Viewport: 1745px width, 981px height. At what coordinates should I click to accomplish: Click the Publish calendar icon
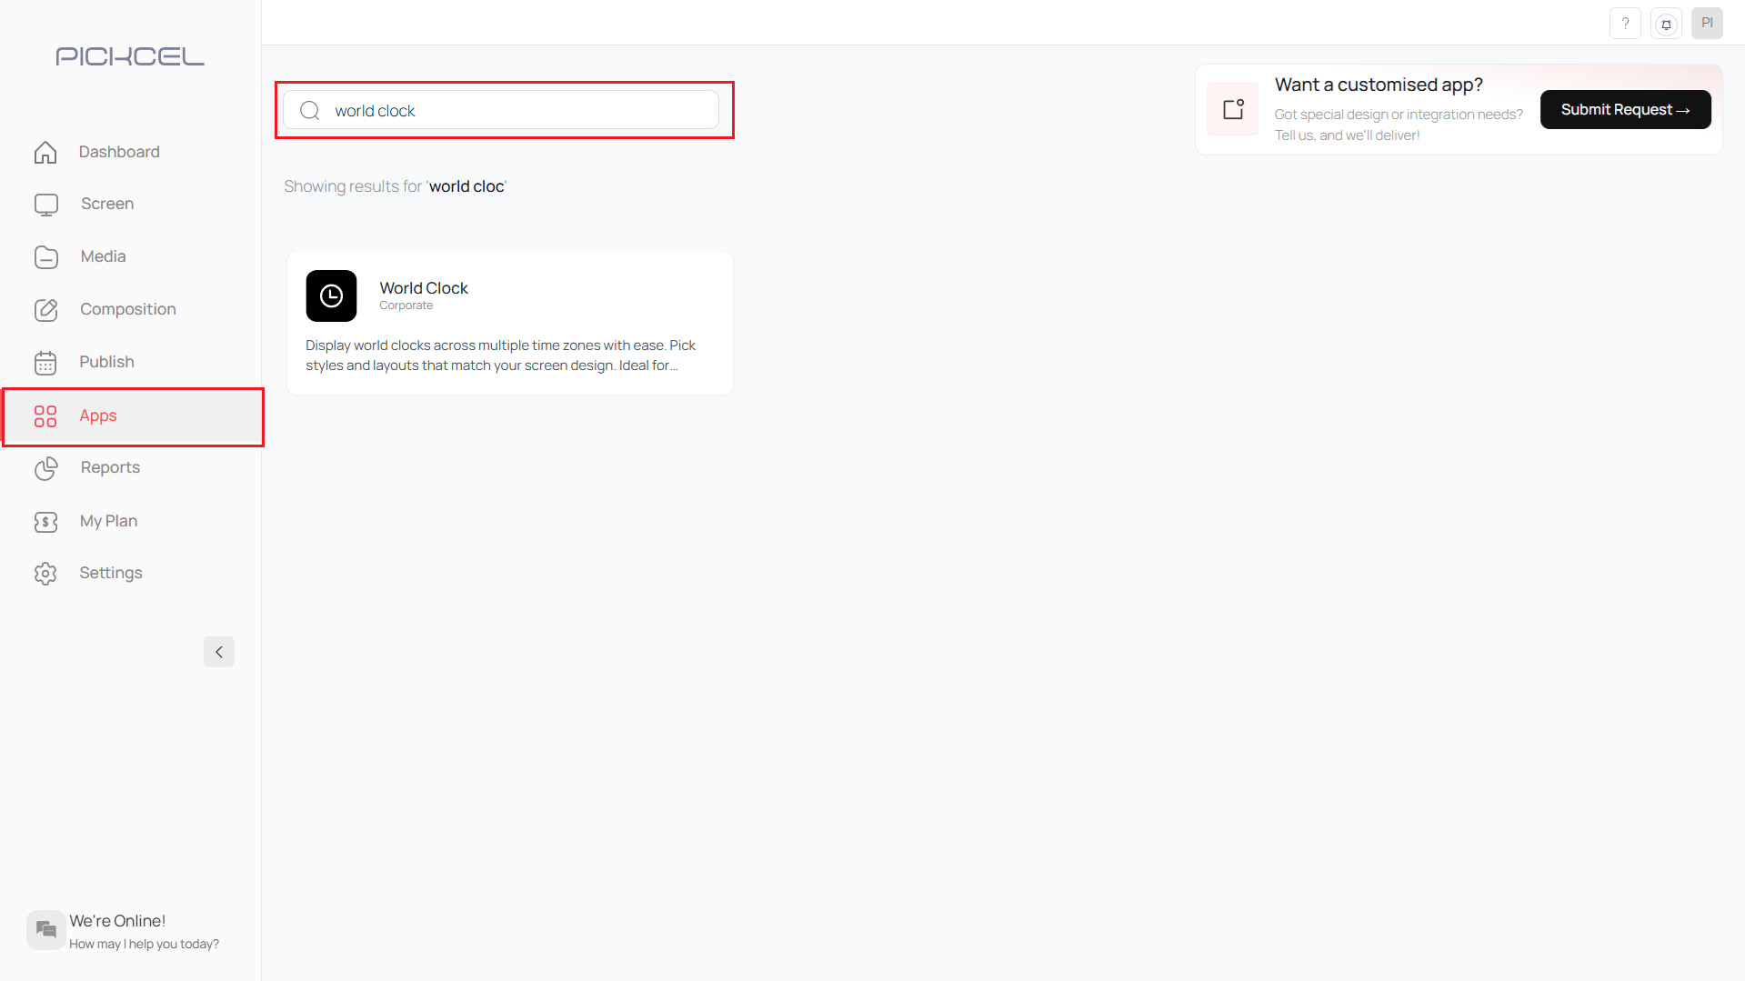[x=45, y=363]
